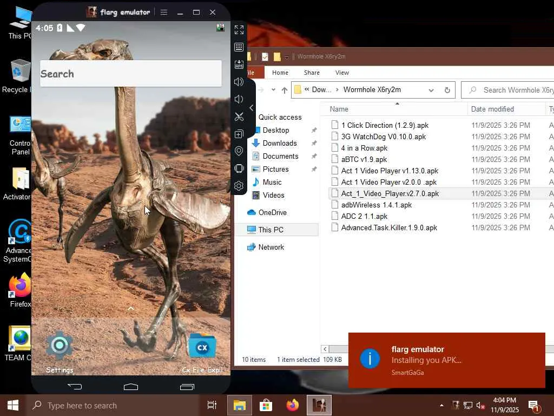
Task: Select 4 in a Row.apk file
Action: tap(364, 148)
